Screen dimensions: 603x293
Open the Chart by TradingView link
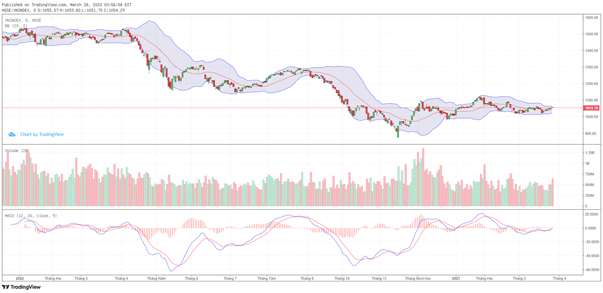pos(42,134)
